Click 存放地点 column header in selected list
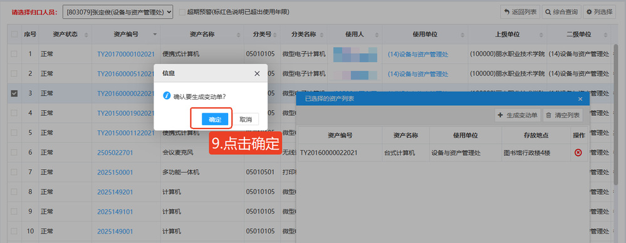The height and width of the screenshot is (243, 626). click(x=536, y=135)
